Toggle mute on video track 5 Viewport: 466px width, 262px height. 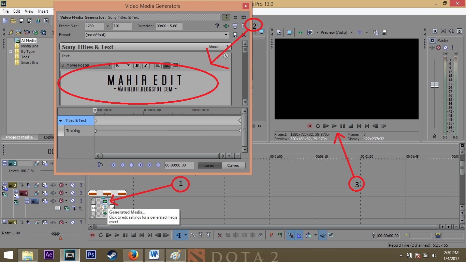73,201
